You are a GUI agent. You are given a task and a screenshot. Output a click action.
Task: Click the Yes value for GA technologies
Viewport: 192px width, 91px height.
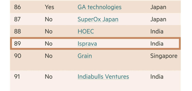pyautogui.click(x=49, y=7)
